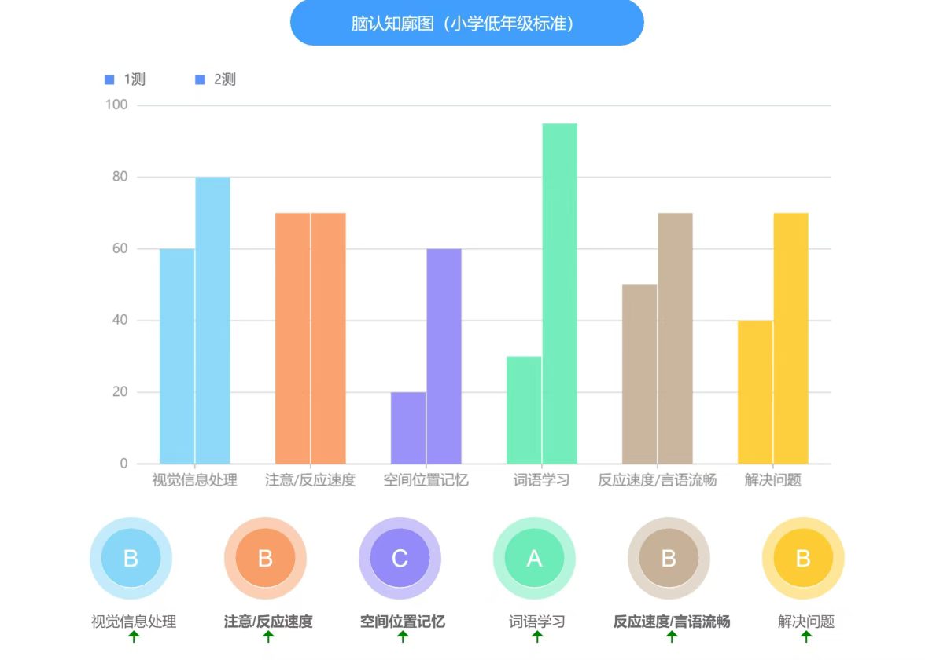Click the short purple bar at 20

coord(408,427)
